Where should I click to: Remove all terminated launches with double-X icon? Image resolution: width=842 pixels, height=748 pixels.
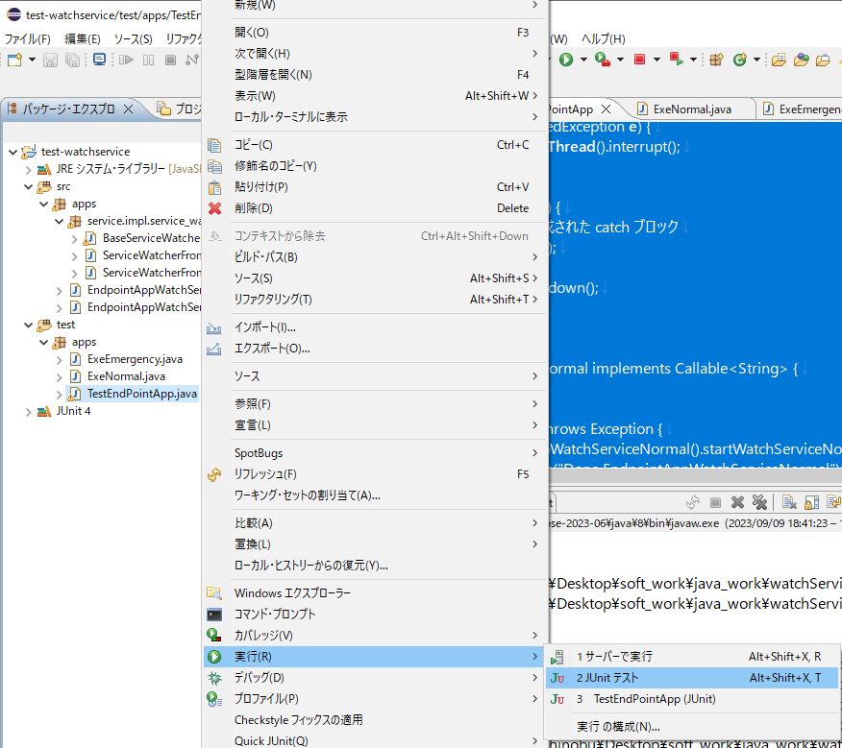[759, 501]
